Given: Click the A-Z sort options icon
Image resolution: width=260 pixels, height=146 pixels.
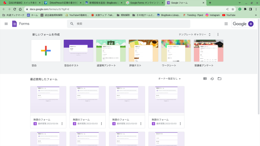Looking at the screenshot, I should 212,79.
